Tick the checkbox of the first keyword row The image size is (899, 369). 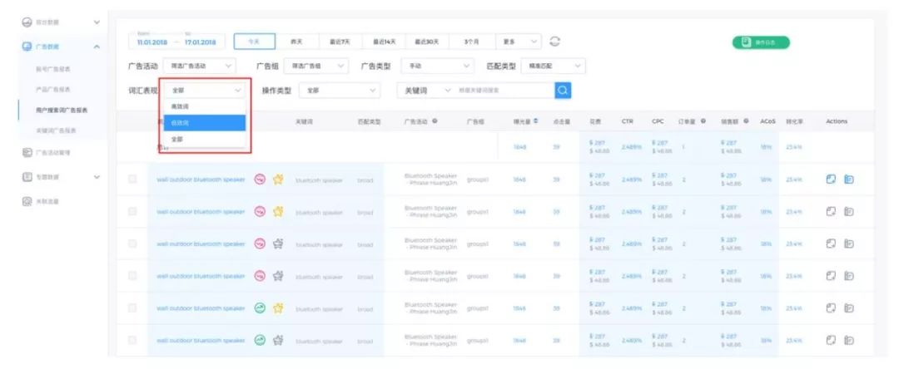point(132,179)
